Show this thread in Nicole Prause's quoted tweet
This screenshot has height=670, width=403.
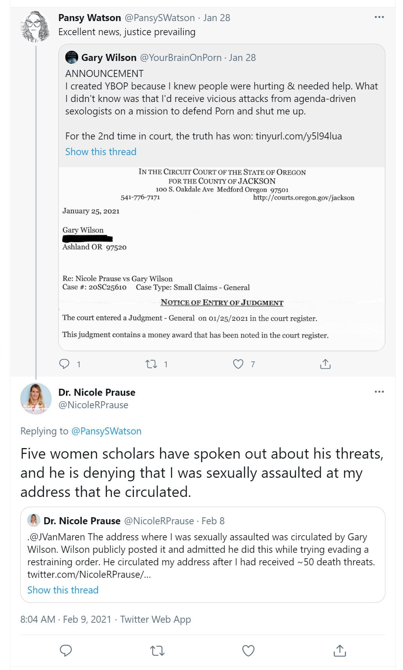(63, 590)
